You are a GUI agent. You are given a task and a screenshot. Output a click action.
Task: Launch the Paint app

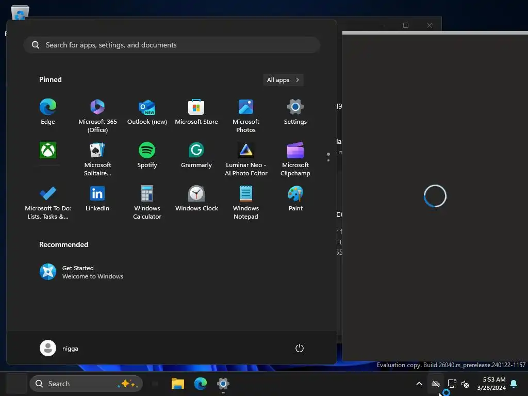coord(295,199)
